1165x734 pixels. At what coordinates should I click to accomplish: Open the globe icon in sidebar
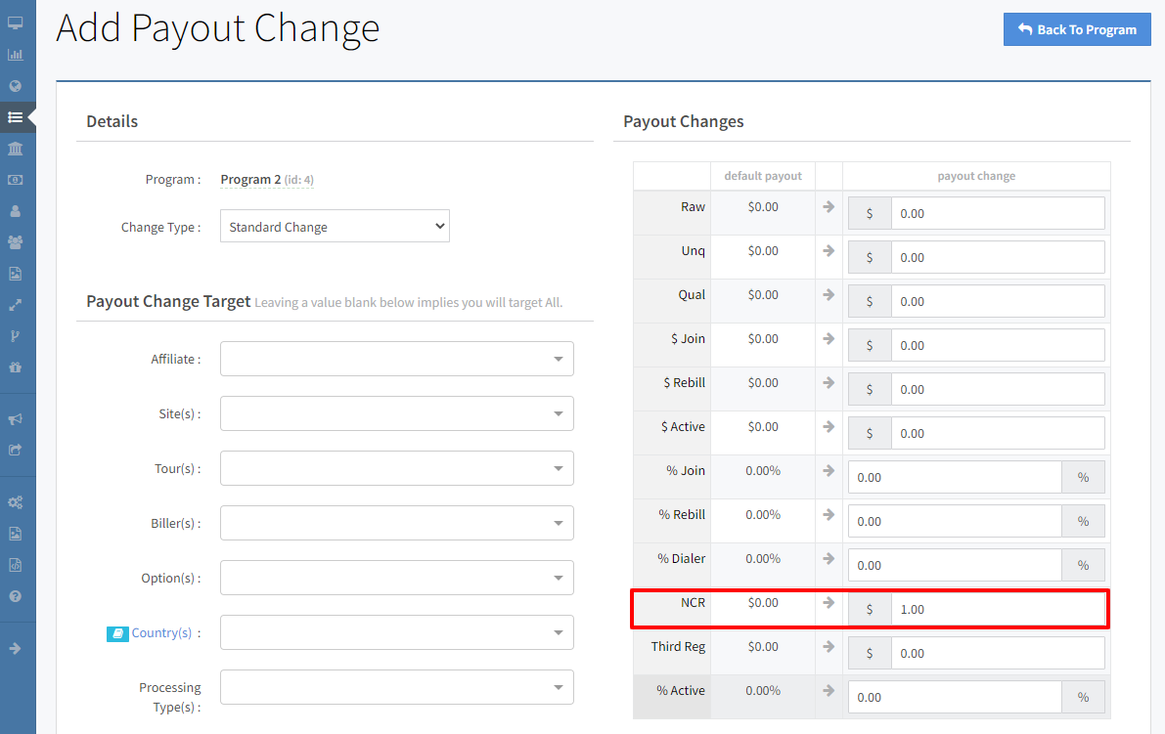click(x=15, y=86)
